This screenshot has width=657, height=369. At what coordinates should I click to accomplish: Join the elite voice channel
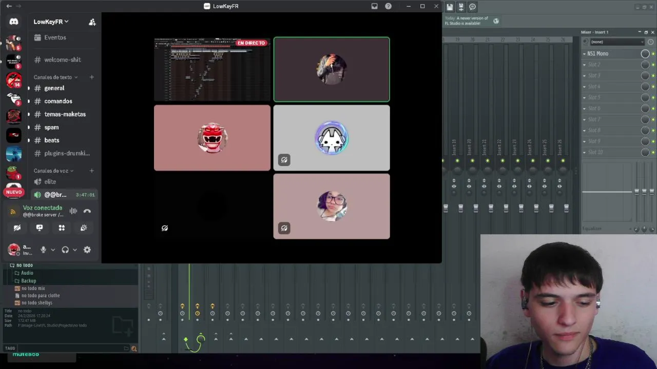tap(50, 181)
